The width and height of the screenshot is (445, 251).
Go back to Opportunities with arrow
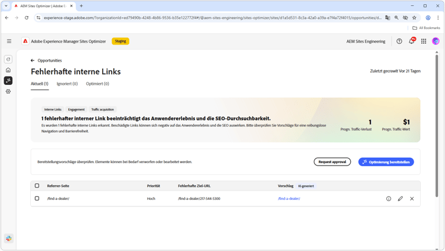33,61
